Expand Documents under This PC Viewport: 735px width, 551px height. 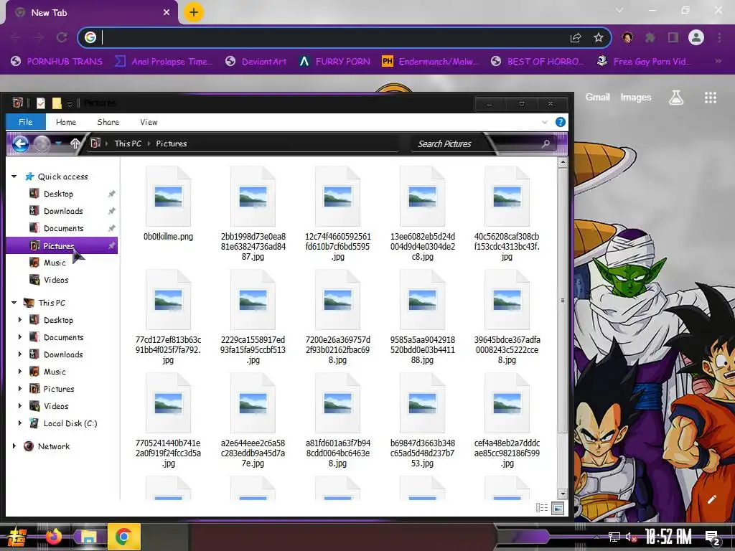point(19,337)
